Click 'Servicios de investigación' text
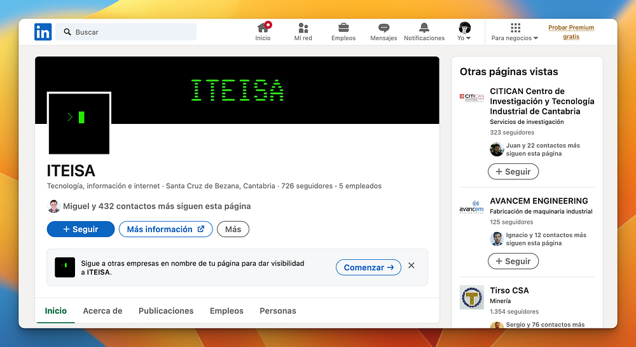Screen dimensions: 636x347 coord(527,122)
